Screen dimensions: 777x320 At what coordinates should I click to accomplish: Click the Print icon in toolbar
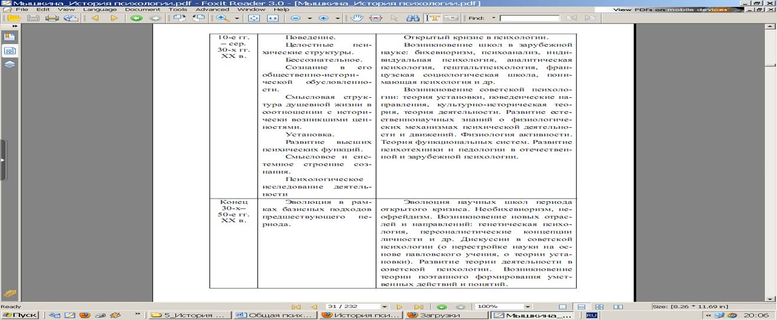(51, 18)
